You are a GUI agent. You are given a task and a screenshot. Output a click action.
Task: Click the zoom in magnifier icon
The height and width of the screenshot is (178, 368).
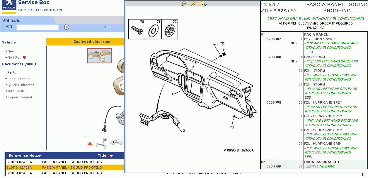[x=184, y=4]
